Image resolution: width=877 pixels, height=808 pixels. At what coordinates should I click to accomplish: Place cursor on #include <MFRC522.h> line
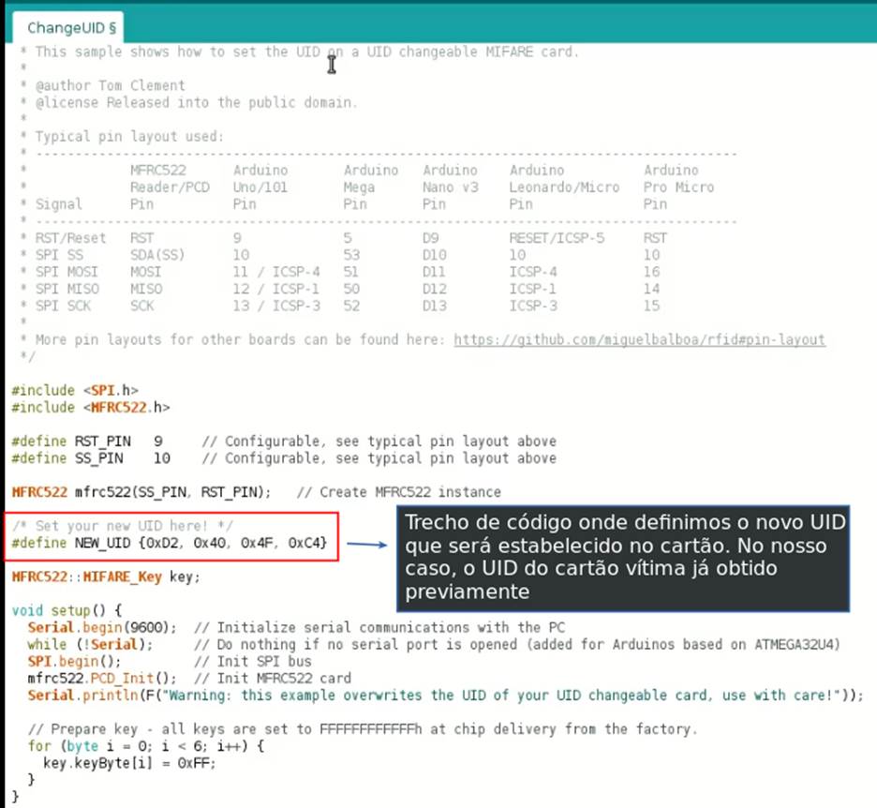(x=90, y=407)
